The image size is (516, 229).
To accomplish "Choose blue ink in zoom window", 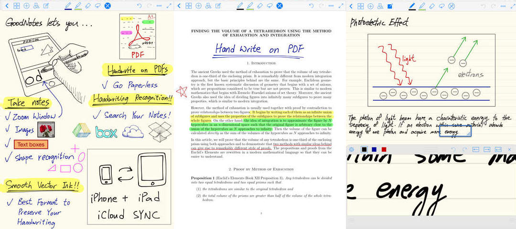I will (x=374, y=149).
